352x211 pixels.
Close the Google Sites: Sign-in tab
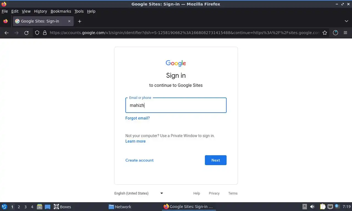tap(69, 21)
